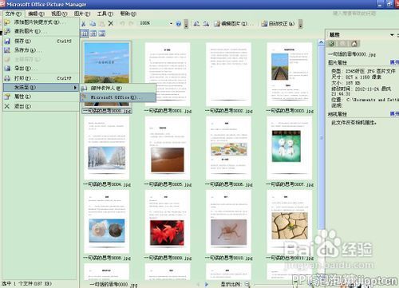Image resolution: width=399 pixels, height=288 pixels.
Task: Select Microsoft Office in the submenu
Action: [118, 97]
